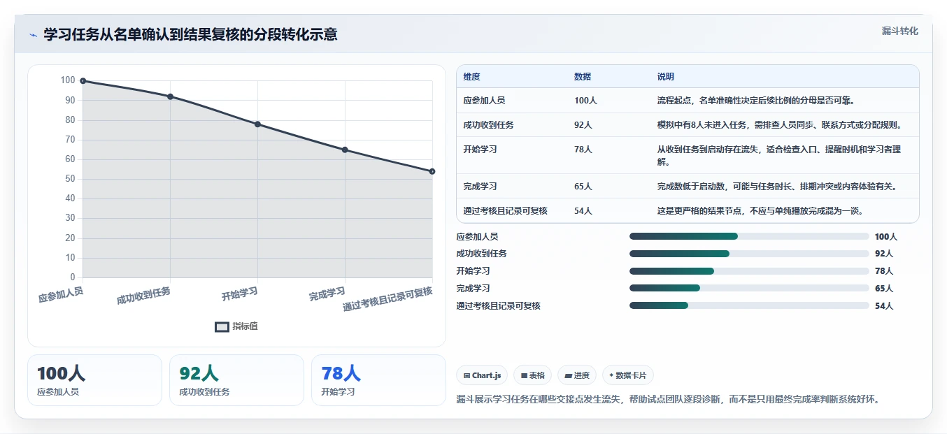Click the 通过考核且记录可复核 x-axis label on the chart
This screenshot has width=947, height=434.
387,298
